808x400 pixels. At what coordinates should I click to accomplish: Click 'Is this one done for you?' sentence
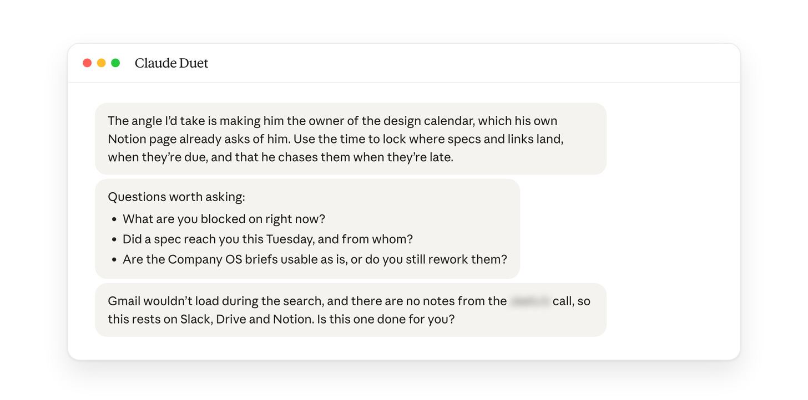pyautogui.click(x=386, y=320)
